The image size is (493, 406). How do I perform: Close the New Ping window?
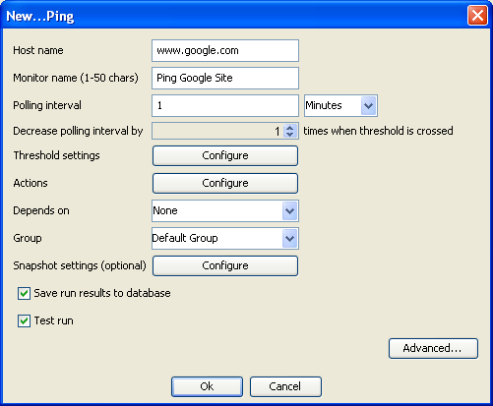[x=477, y=16]
